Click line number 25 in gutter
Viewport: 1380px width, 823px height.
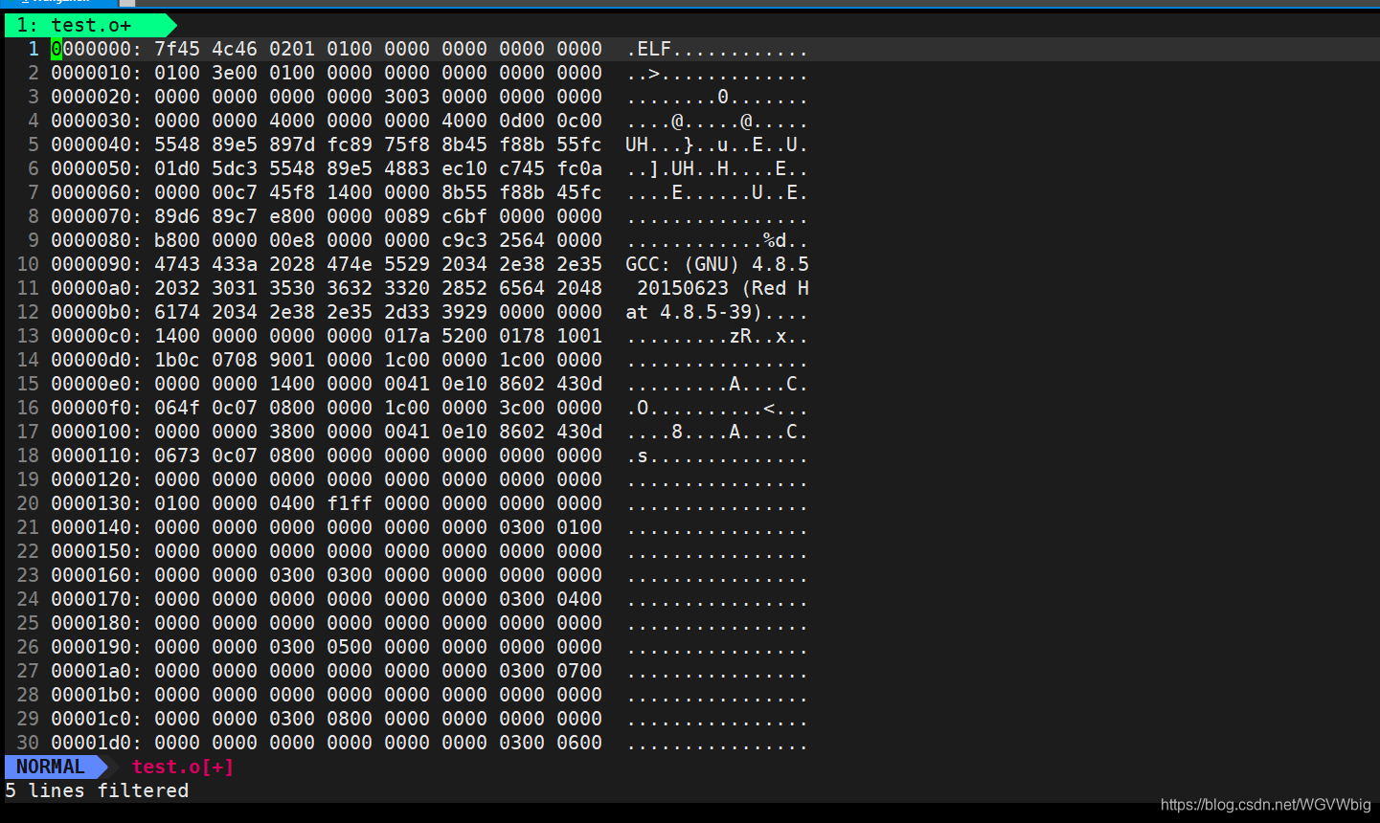28,623
